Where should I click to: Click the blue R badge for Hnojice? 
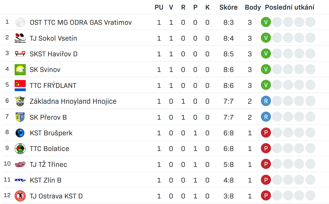pos(266,101)
